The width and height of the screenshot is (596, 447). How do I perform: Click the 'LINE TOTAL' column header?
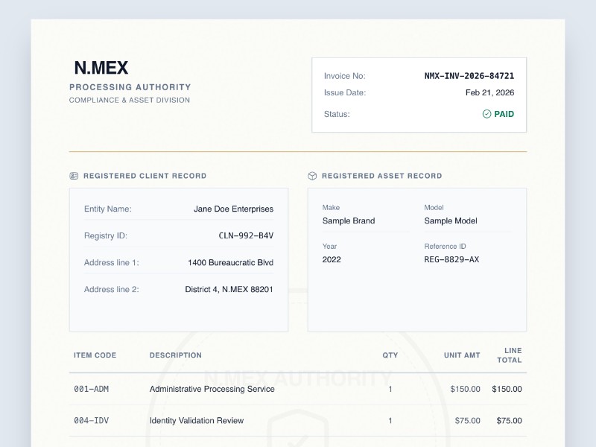tap(510, 355)
